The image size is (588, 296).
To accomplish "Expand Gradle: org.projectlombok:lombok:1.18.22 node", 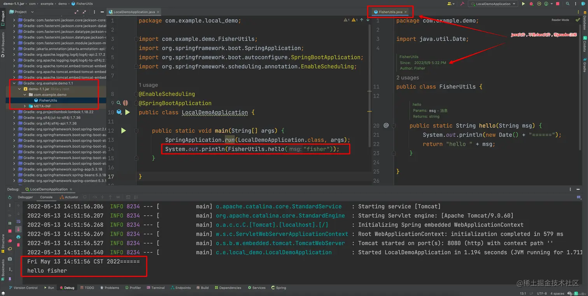I will [14, 112].
